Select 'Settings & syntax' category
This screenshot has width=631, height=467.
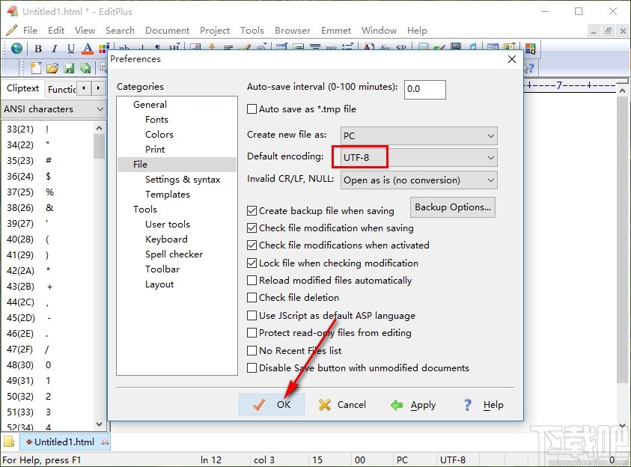[x=183, y=180]
